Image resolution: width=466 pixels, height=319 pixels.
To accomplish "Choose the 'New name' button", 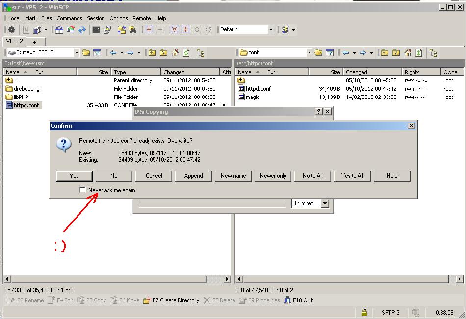I will click(x=233, y=176).
